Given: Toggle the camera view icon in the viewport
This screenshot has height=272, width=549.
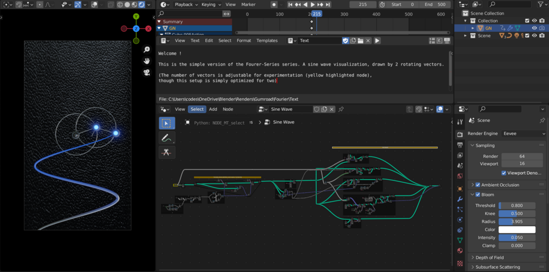Looking at the screenshot, I should [x=147, y=73].
